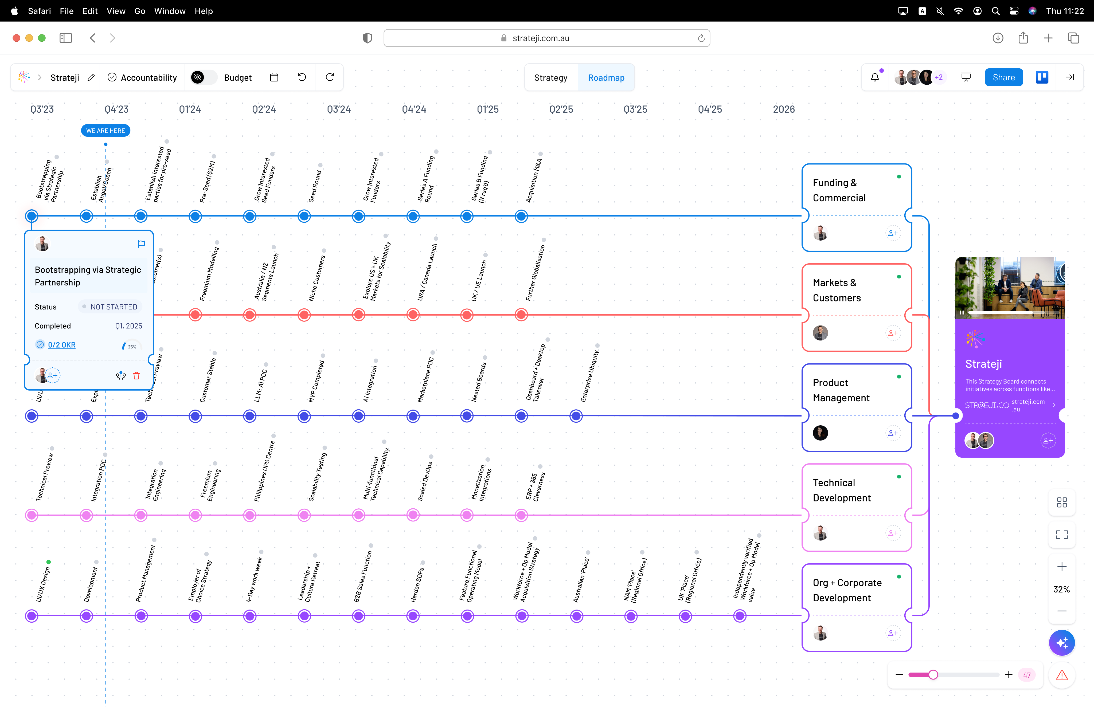Pause the Strateji card video
1094x707 pixels.
pyautogui.click(x=961, y=313)
